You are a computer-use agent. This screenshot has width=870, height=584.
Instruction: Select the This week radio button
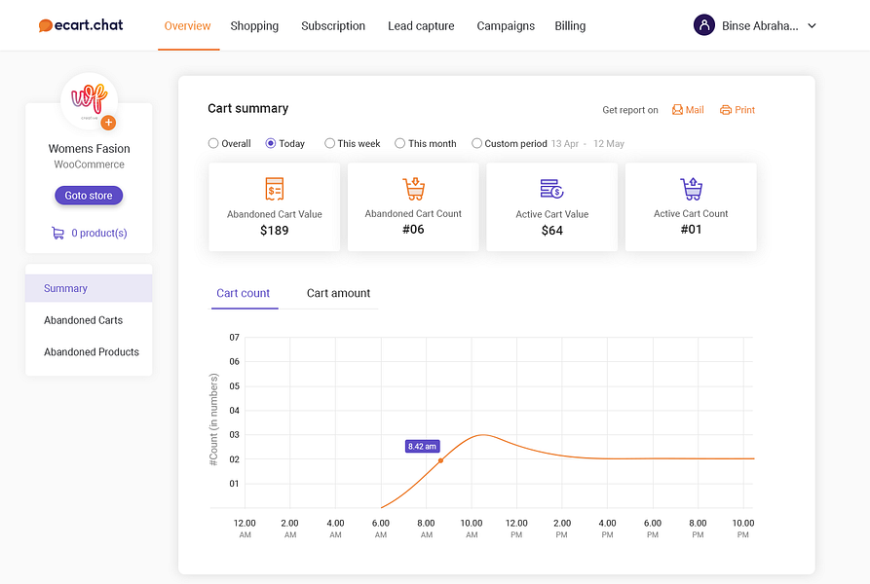pos(329,143)
